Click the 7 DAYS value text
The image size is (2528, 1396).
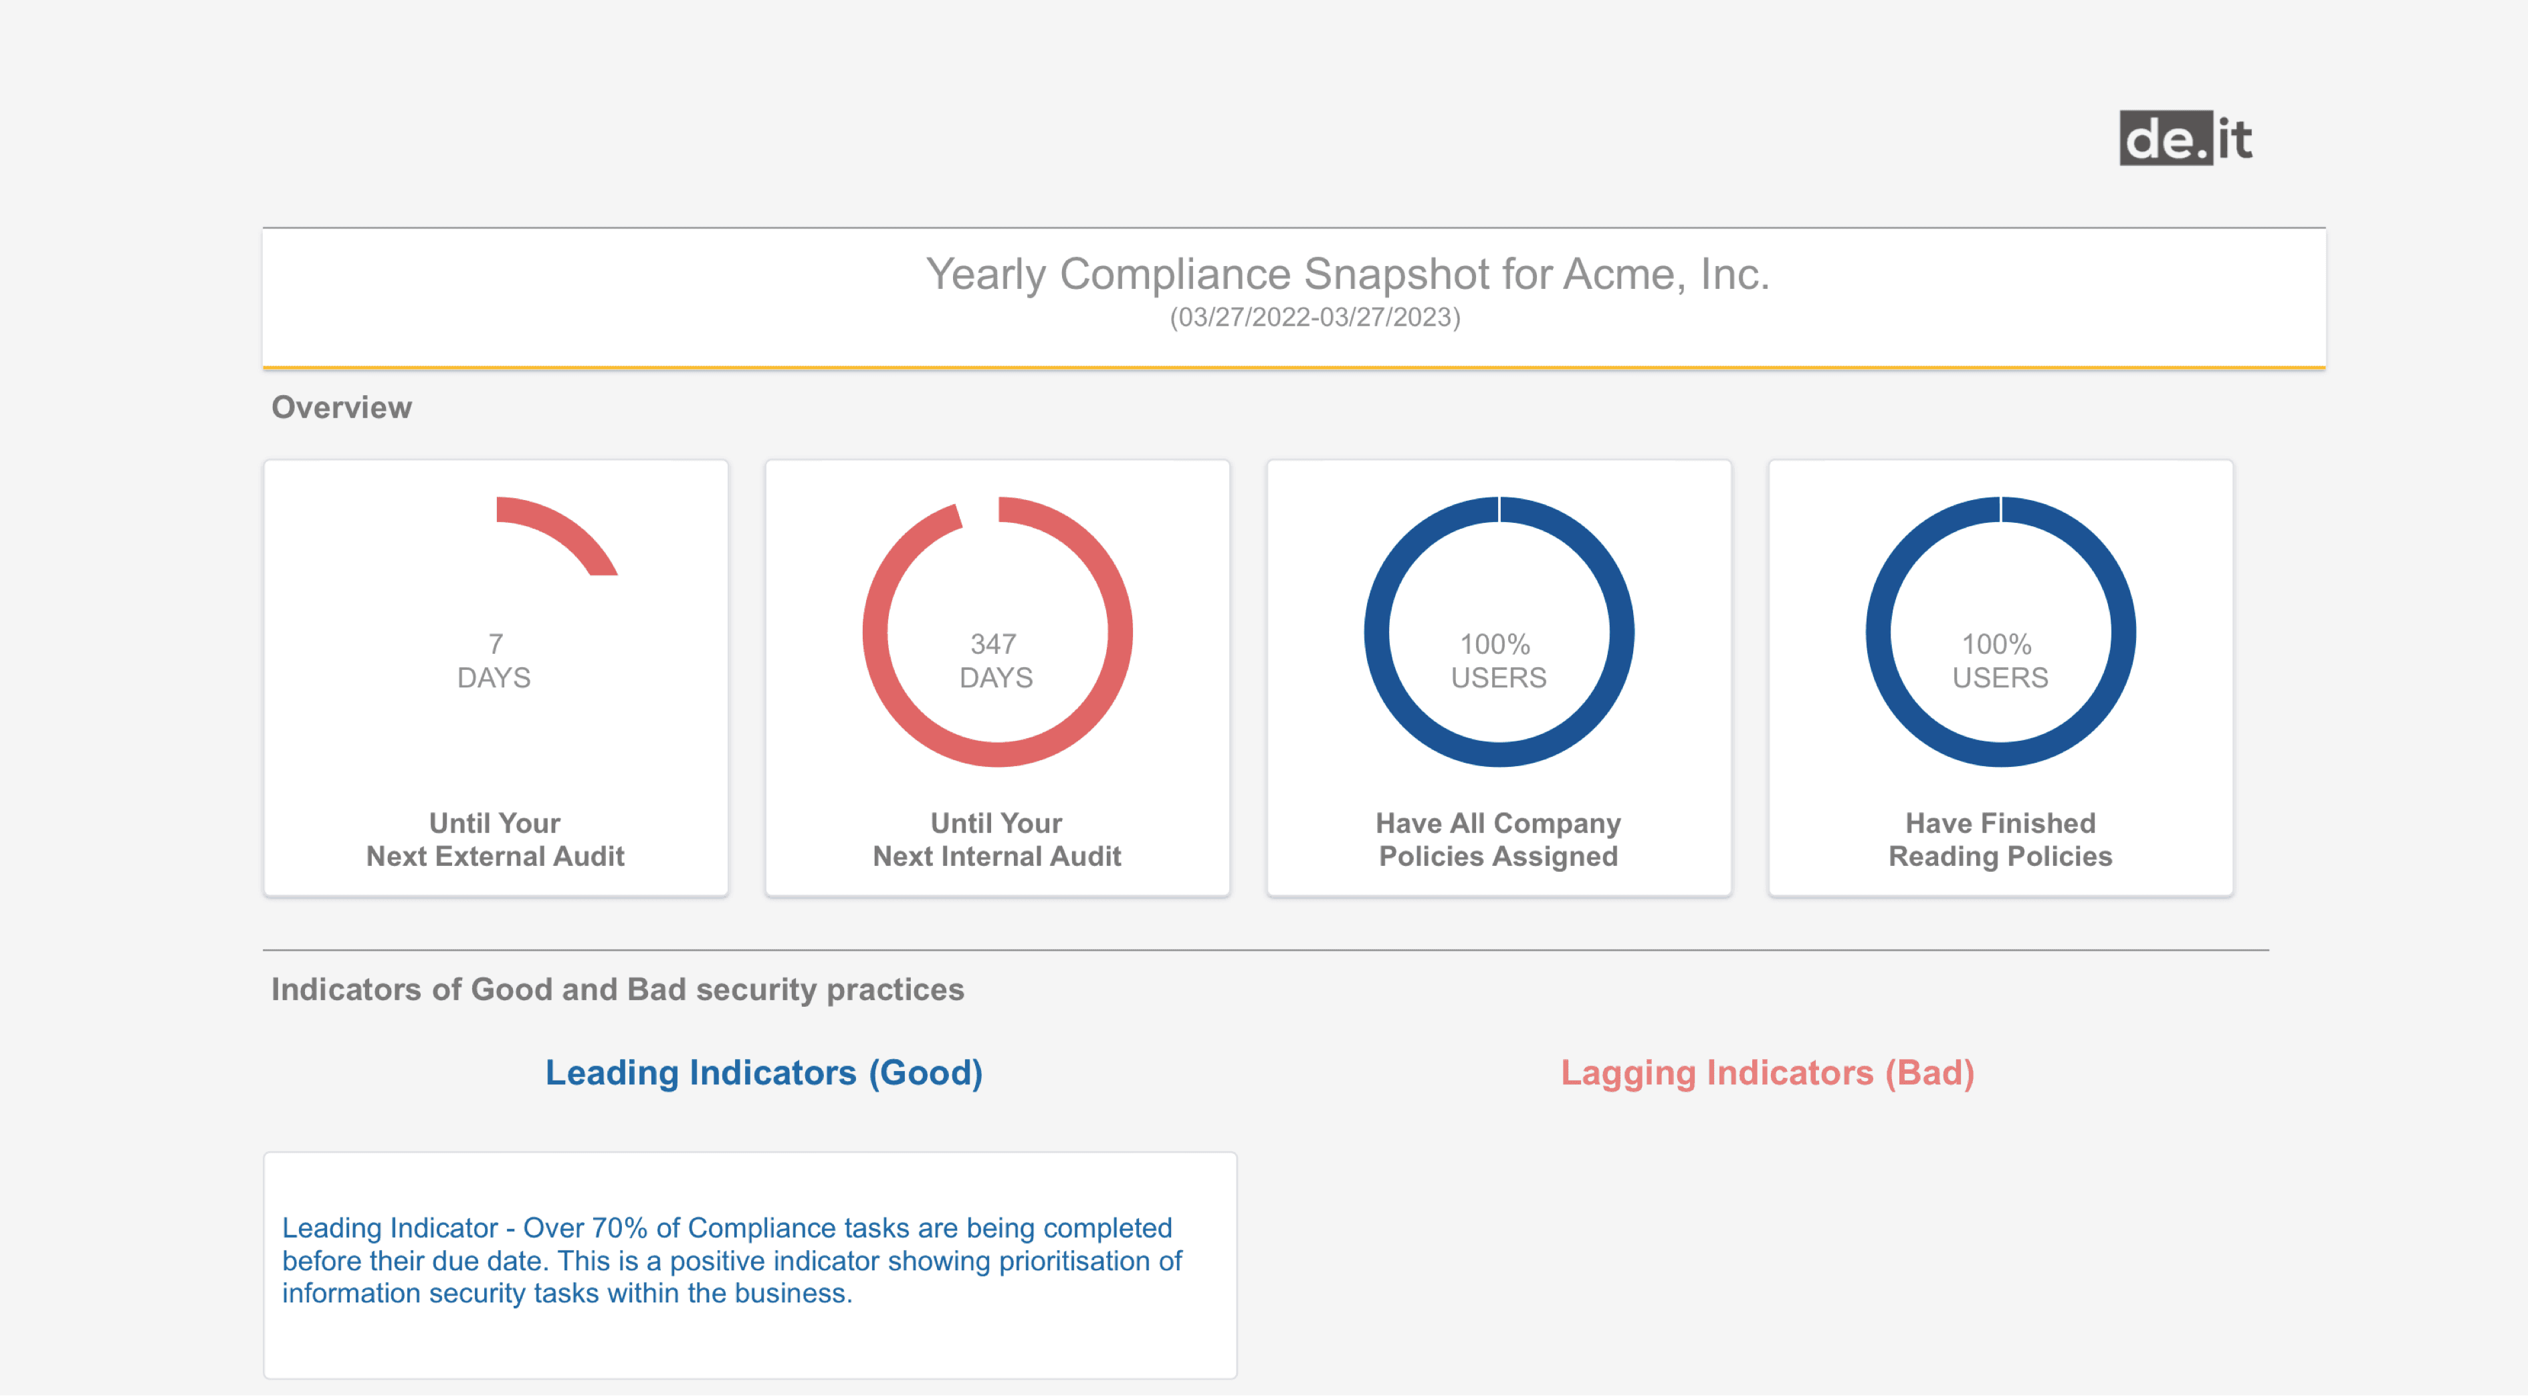point(495,661)
